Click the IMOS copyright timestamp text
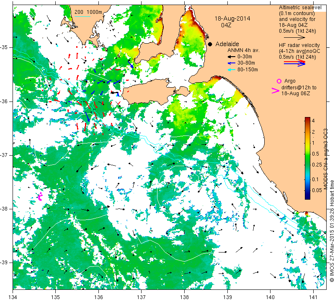335x302 pixels. click(332, 231)
